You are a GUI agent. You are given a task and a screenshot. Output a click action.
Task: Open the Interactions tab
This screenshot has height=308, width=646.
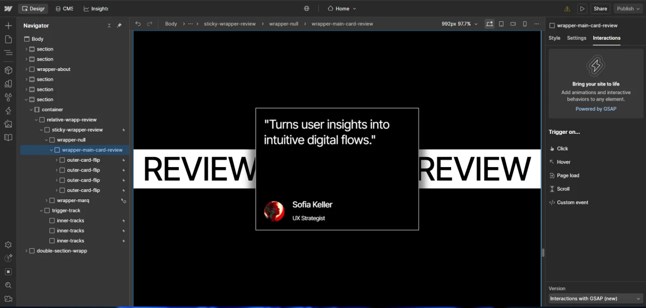click(x=607, y=38)
